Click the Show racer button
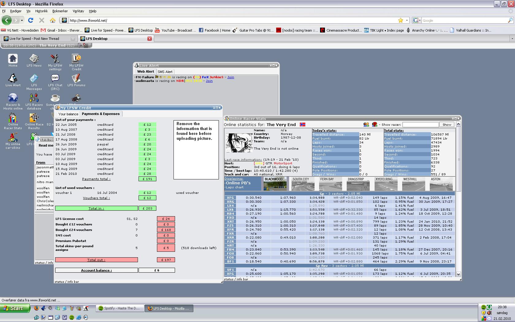The width and height of the screenshot is (515, 322). pos(447,125)
